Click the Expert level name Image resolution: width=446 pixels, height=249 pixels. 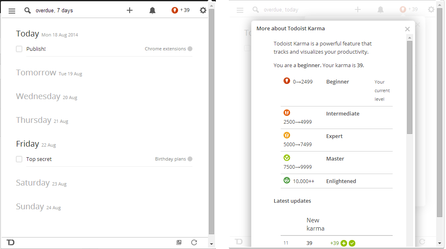point(334,136)
